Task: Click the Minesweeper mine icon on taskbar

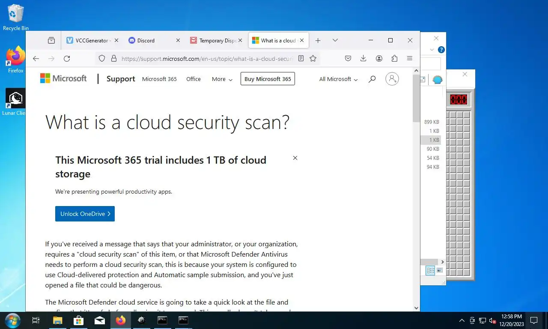Action: coord(141,320)
